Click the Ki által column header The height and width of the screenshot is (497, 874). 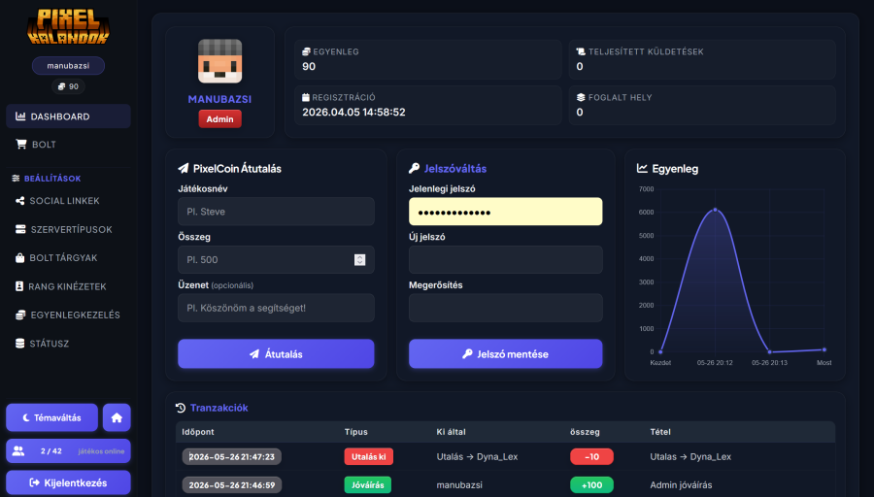tap(451, 432)
